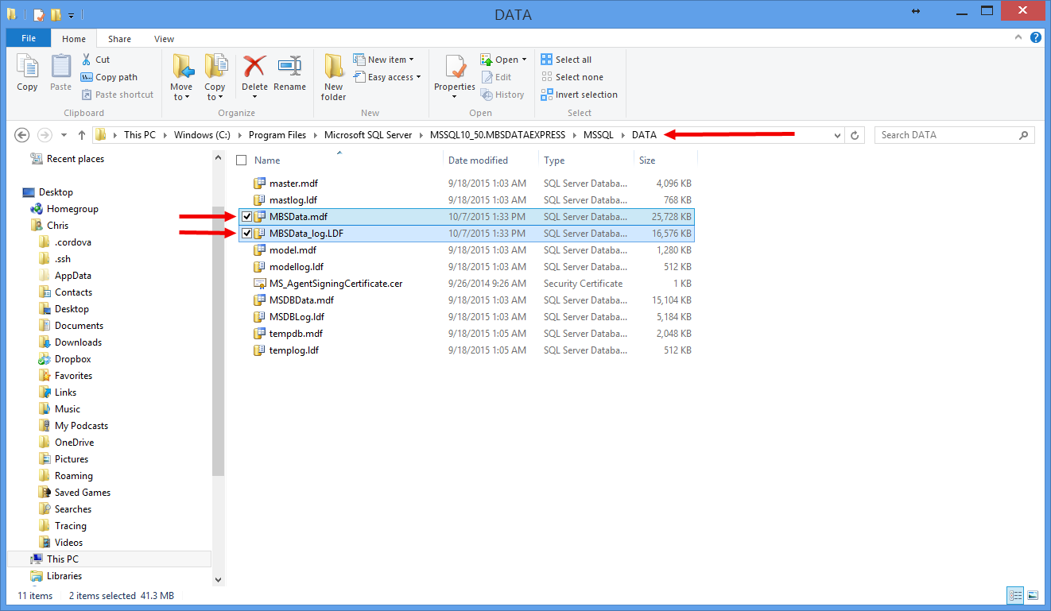
Task: Click the History button in ribbon
Action: pos(502,95)
